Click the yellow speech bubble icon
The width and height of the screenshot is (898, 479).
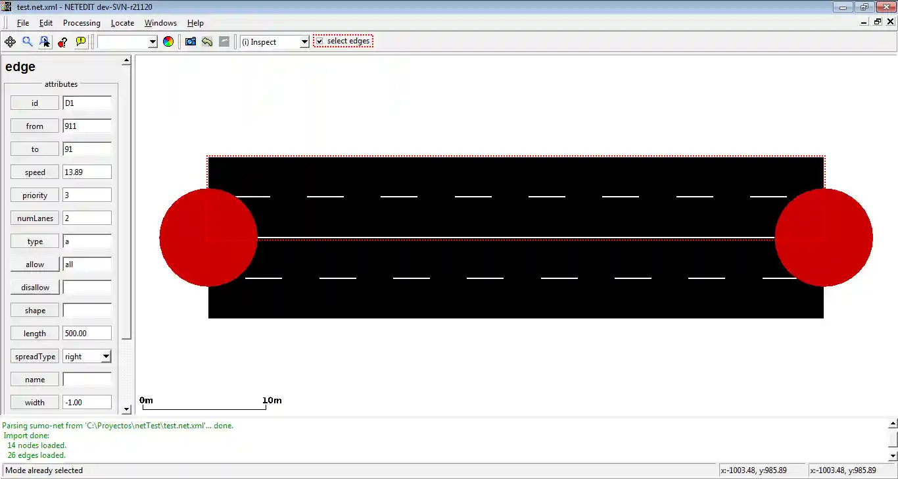coord(81,41)
